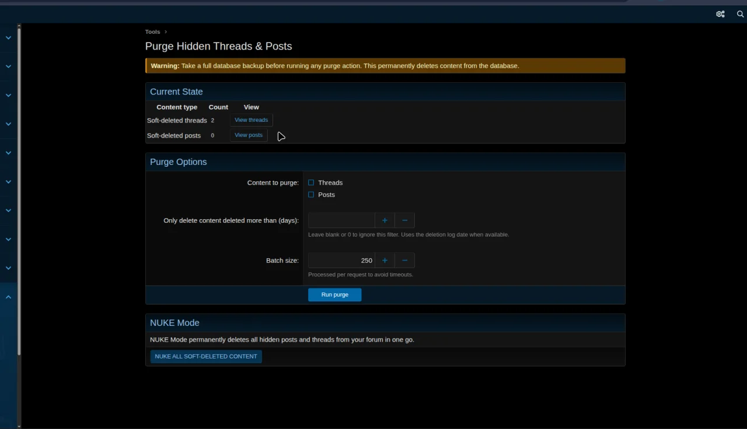Decrease the Batch size using the minus control
Image resolution: width=747 pixels, height=429 pixels.
(x=404, y=260)
